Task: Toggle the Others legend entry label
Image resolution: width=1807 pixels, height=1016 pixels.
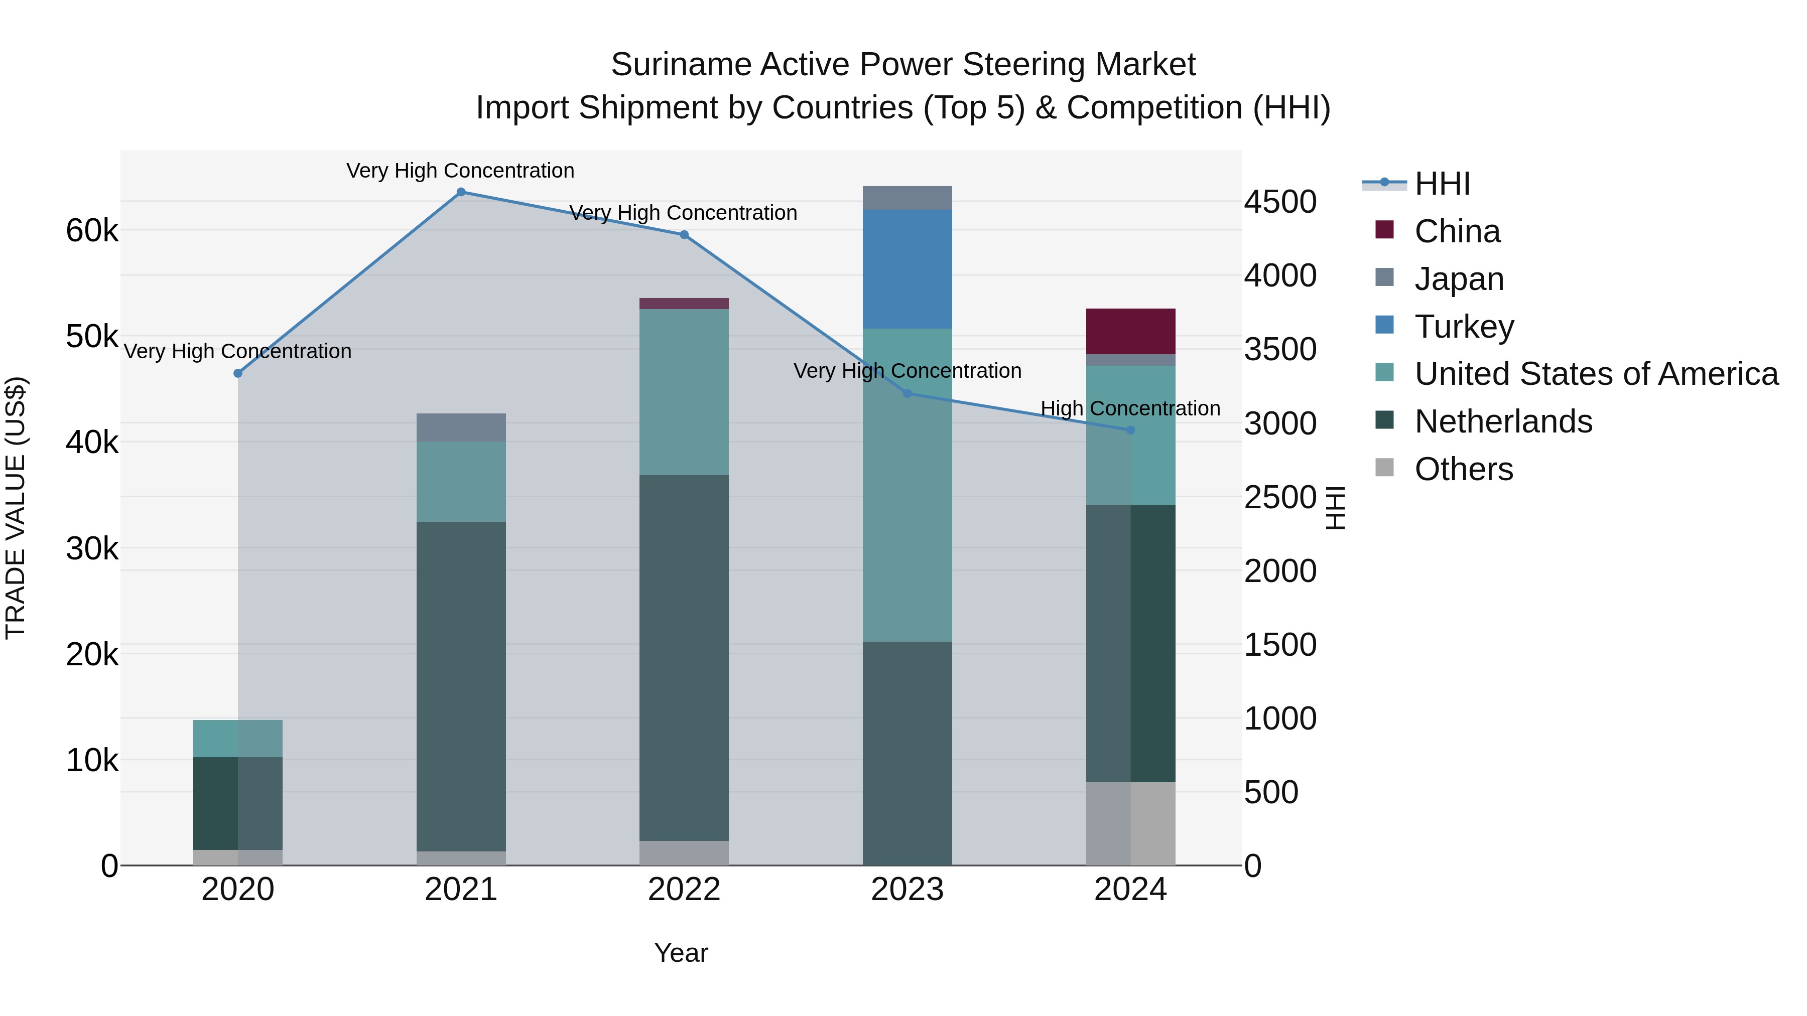Action: coord(1464,469)
